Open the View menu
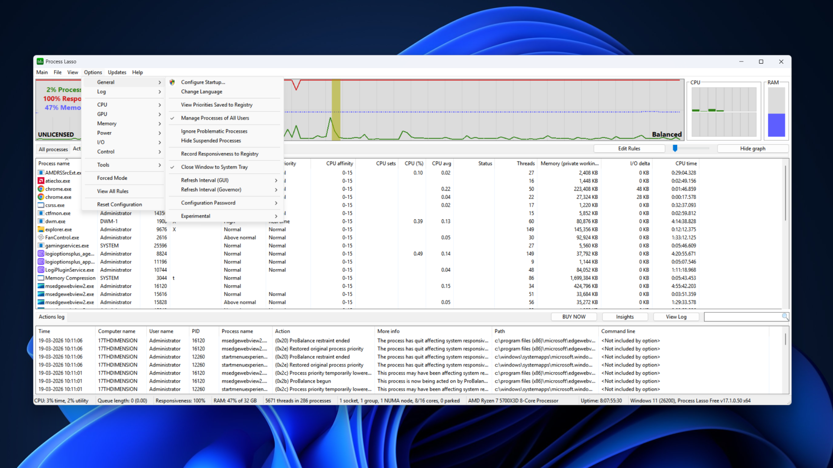833x468 pixels. point(72,72)
